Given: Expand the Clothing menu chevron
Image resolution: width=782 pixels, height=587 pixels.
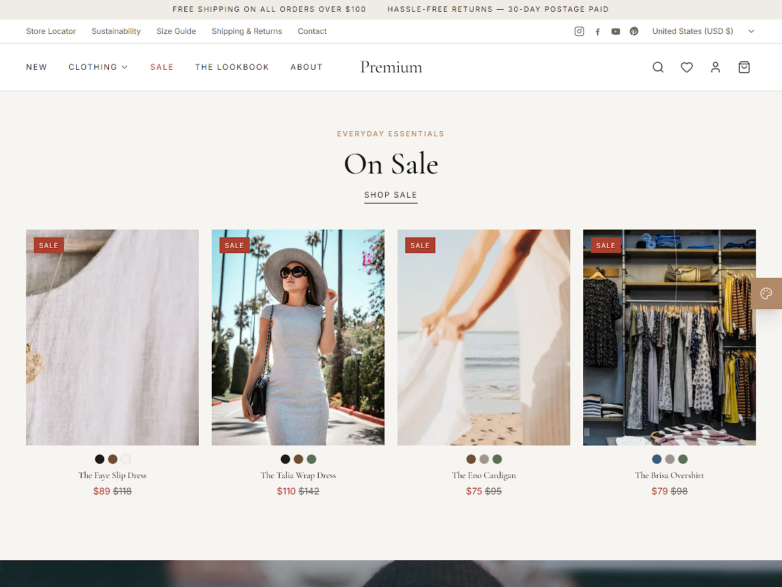Looking at the screenshot, I should pyautogui.click(x=124, y=67).
